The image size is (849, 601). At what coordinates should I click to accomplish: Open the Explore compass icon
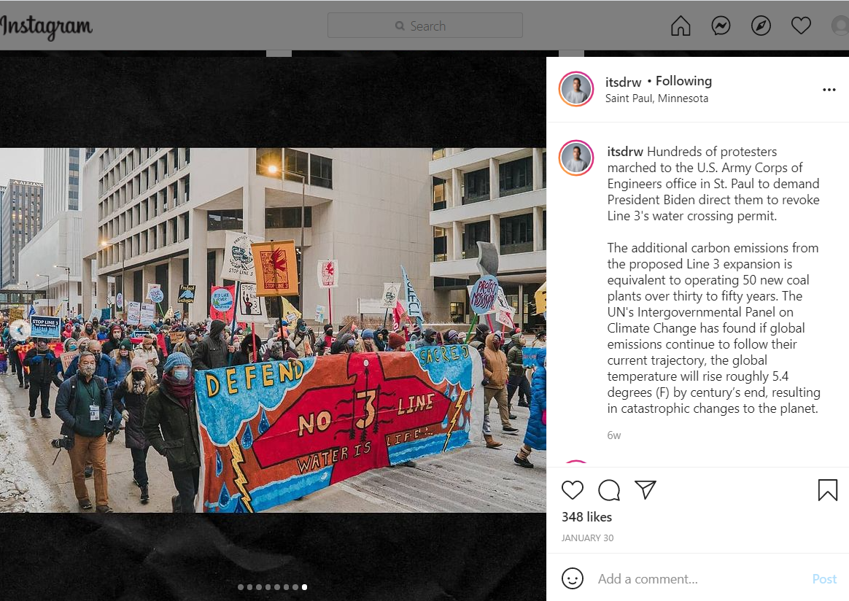click(761, 26)
